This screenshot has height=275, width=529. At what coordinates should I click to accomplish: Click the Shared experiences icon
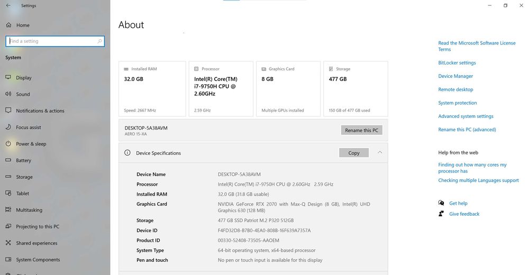click(8, 243)
